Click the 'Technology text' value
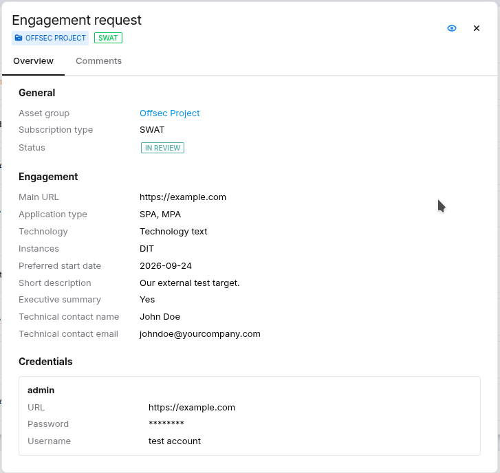This screenshot has height=473, width=500. click(173, 232)
